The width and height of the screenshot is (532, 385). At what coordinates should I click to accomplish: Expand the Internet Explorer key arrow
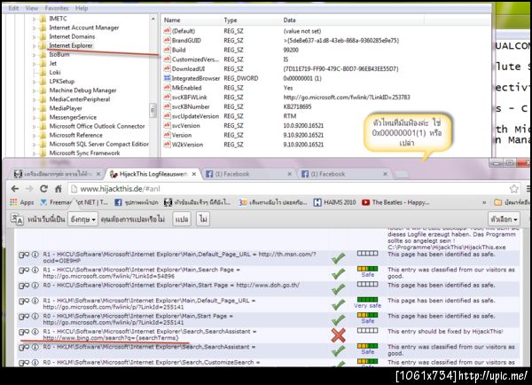(x=35, y=45)
